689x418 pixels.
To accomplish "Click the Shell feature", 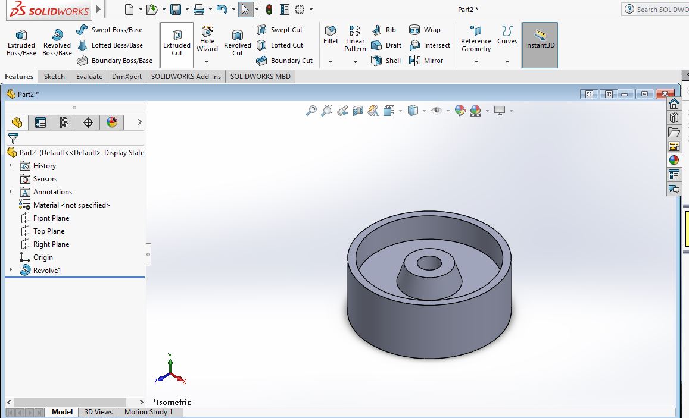I will point(386,61).
